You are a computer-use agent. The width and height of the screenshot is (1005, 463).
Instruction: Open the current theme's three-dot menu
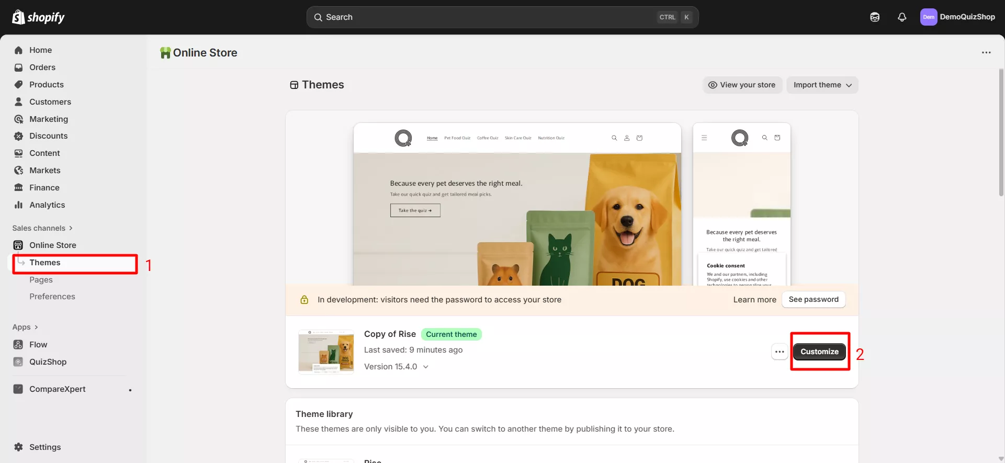(780, 352)
